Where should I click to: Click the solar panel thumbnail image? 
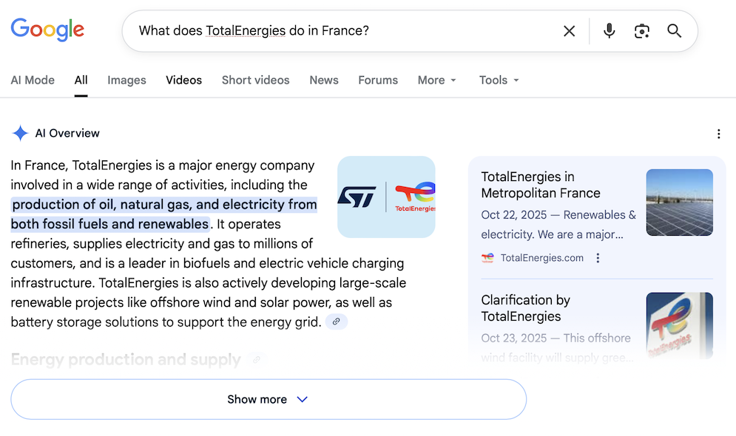[x=679, y=202]
